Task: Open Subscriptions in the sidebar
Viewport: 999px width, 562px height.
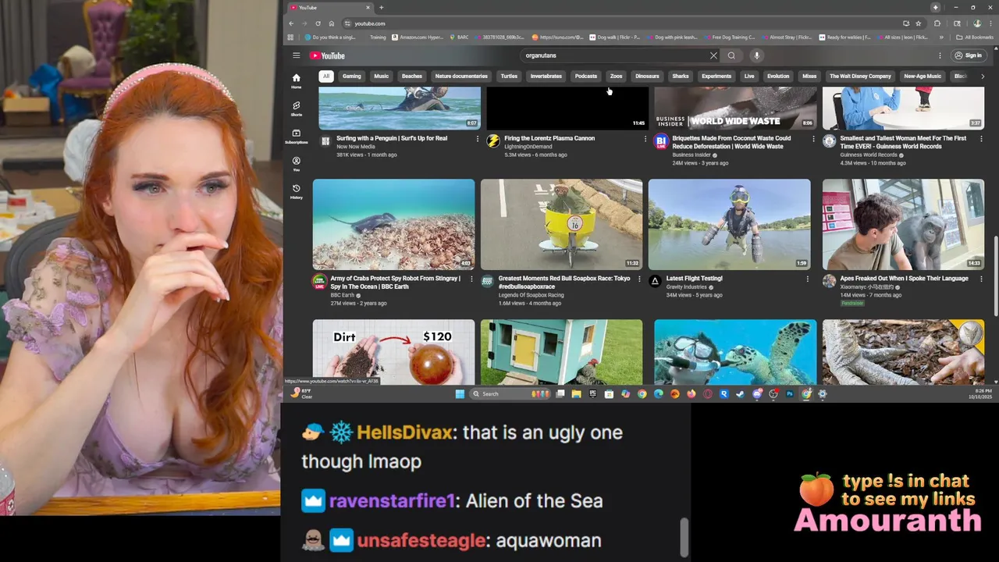Action: 297,136
